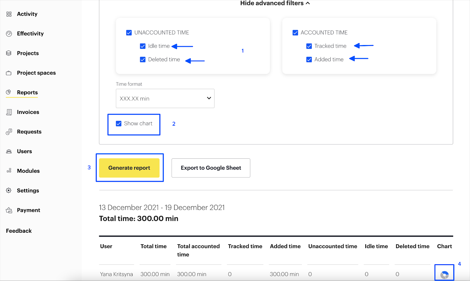The height and width of the screenshot is (281, 470).
Task: Go to the Reports menu item
Action: tap(27, 92)
